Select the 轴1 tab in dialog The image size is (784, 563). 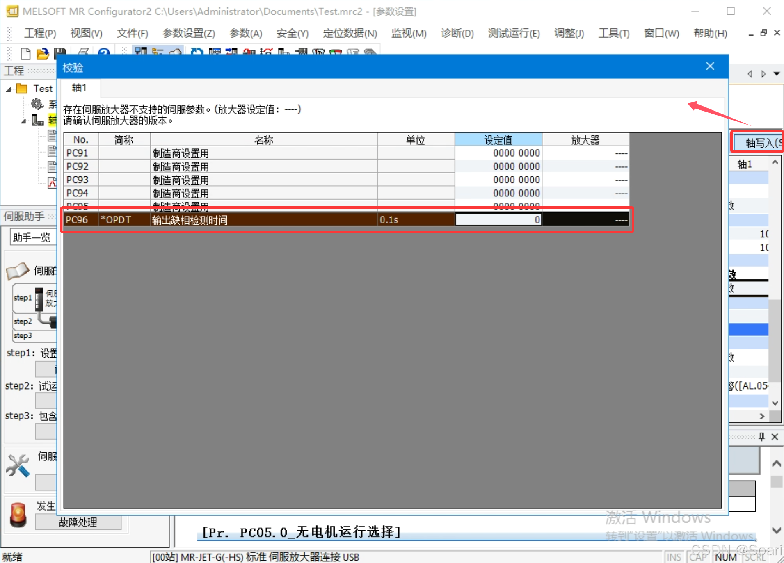click(80, 88)
